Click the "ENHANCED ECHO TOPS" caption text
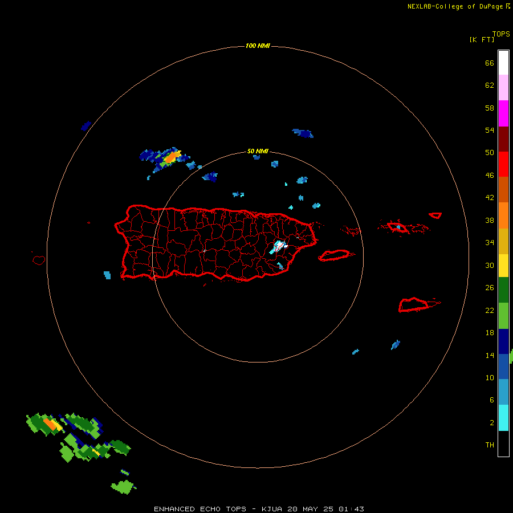This screenshot has width=513, height=513. [x=200, y=509]
